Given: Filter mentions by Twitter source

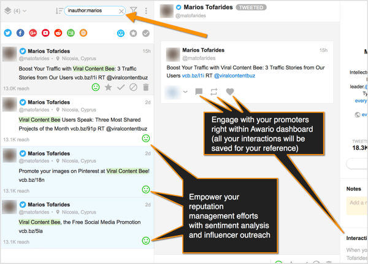Looking at the screenshot, I should [8, 33].
